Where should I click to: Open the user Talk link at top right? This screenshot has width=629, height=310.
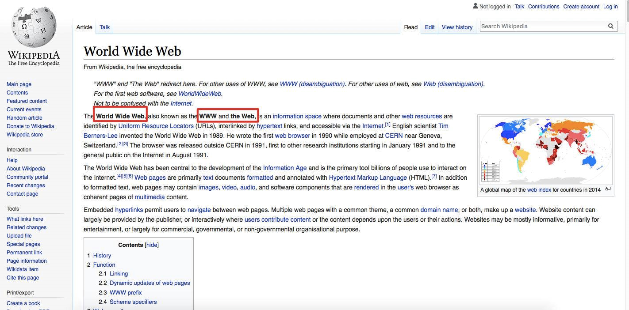pyautogui.click(x=519, y=7)
